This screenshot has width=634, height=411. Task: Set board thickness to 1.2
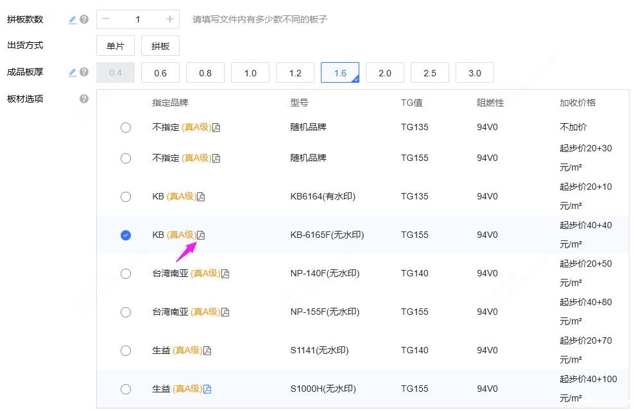[x=295, y=73]
